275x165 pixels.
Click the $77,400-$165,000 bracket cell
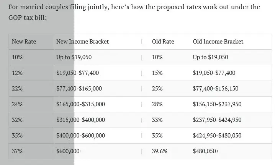(79, 89)
